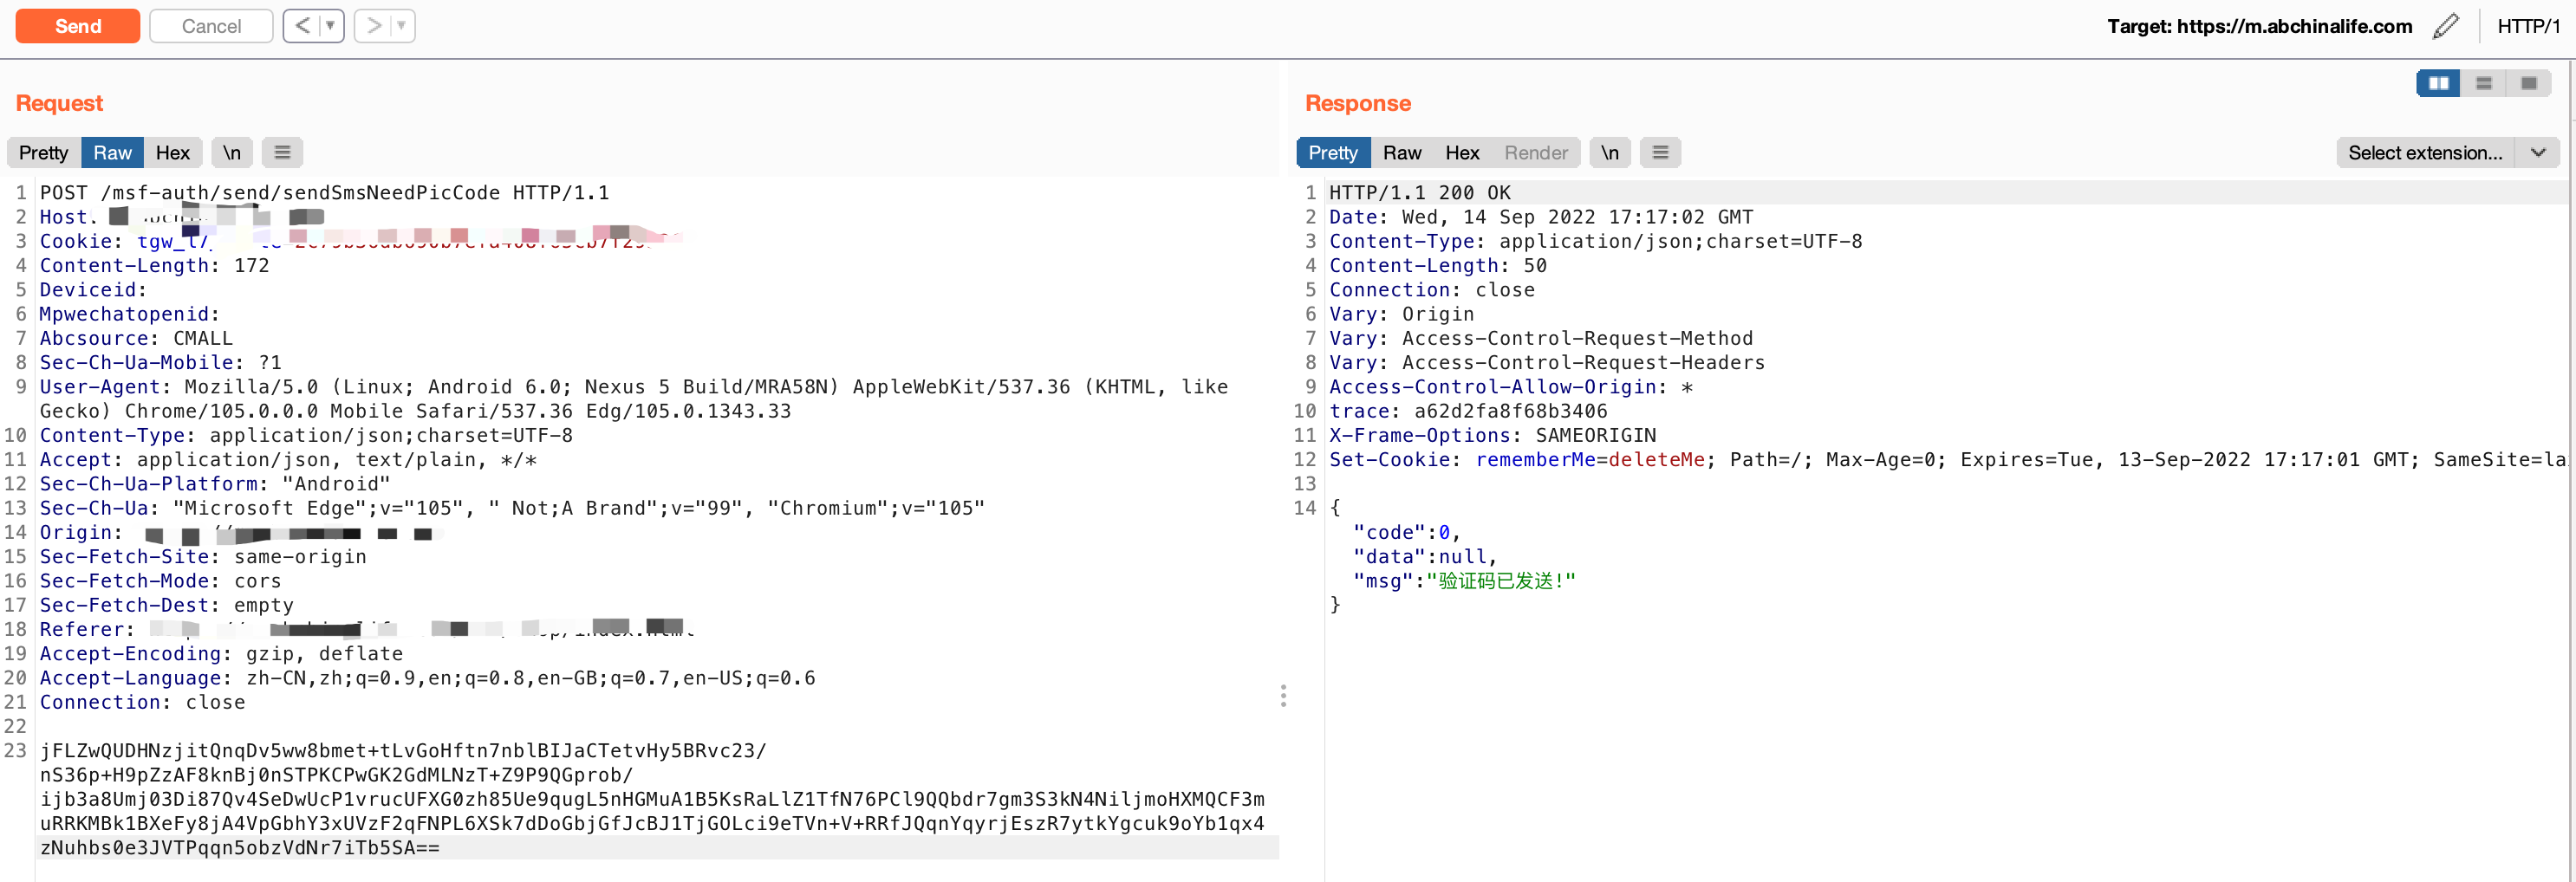Open previous history dropdown arrow
Viewport: 2576px width, 882px height.
point(331,26)
